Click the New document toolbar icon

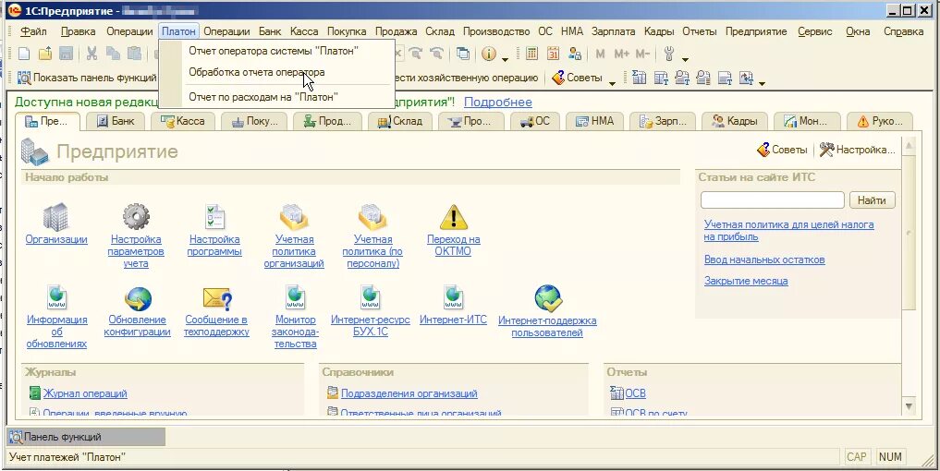(x=24, y=54)
